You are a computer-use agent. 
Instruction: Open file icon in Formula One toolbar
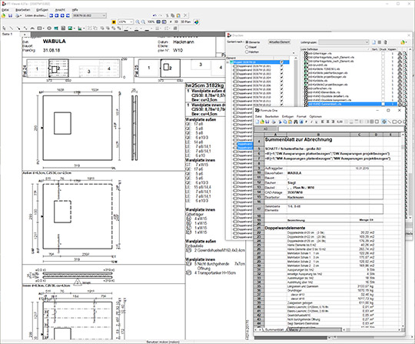click(x=262, y=122)
